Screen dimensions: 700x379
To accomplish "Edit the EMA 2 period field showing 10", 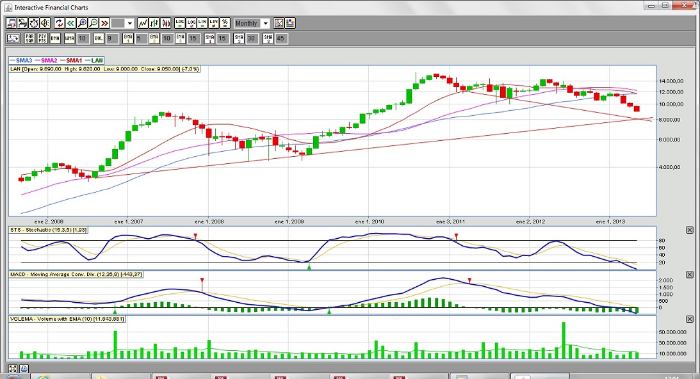I will click(x=167, y=38).
